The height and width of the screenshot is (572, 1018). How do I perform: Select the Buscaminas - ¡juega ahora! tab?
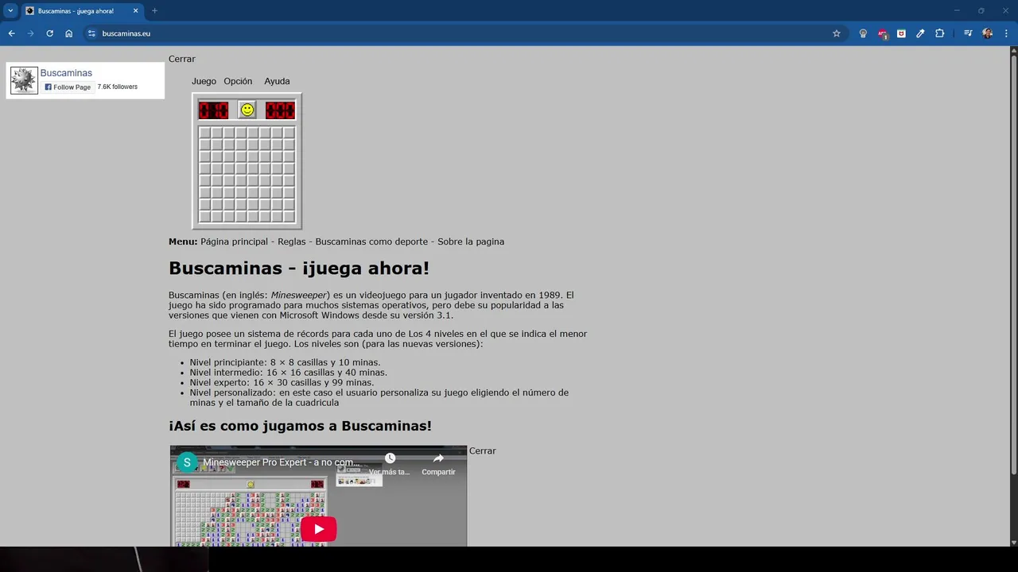pos(82,11)
